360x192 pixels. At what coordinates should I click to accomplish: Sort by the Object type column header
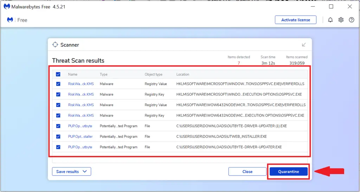pos(154,74)
